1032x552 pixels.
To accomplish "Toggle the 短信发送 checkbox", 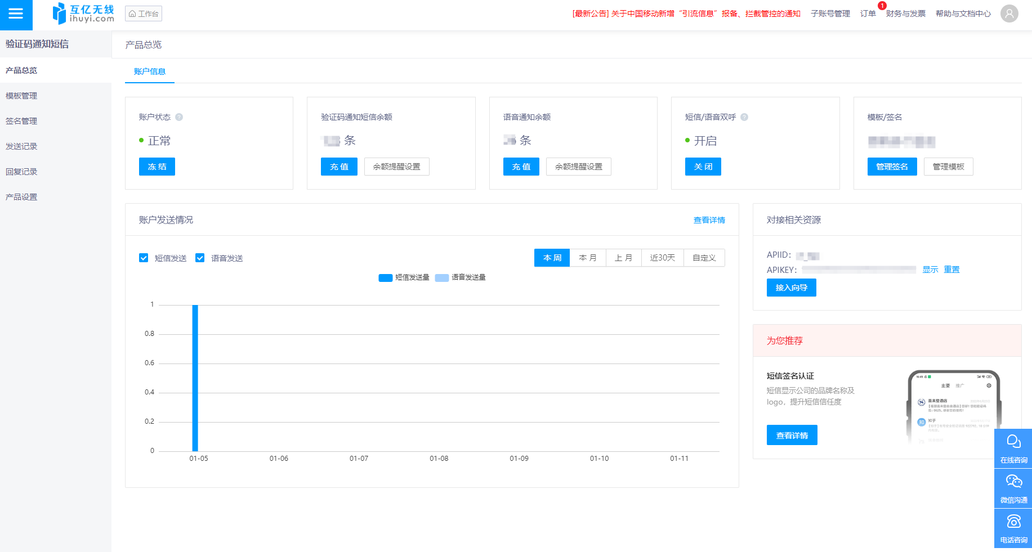I will pyautogui.click(x=144, y=258).
